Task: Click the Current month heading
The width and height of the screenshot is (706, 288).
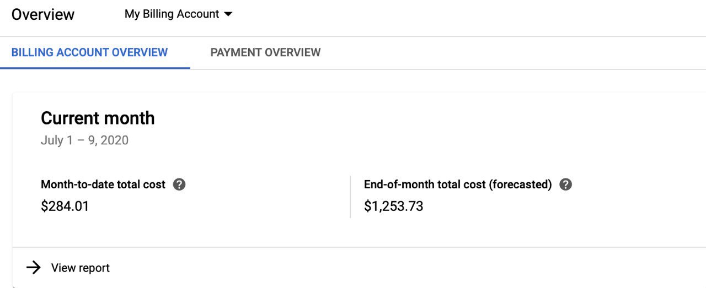Action: click(98, 118)
